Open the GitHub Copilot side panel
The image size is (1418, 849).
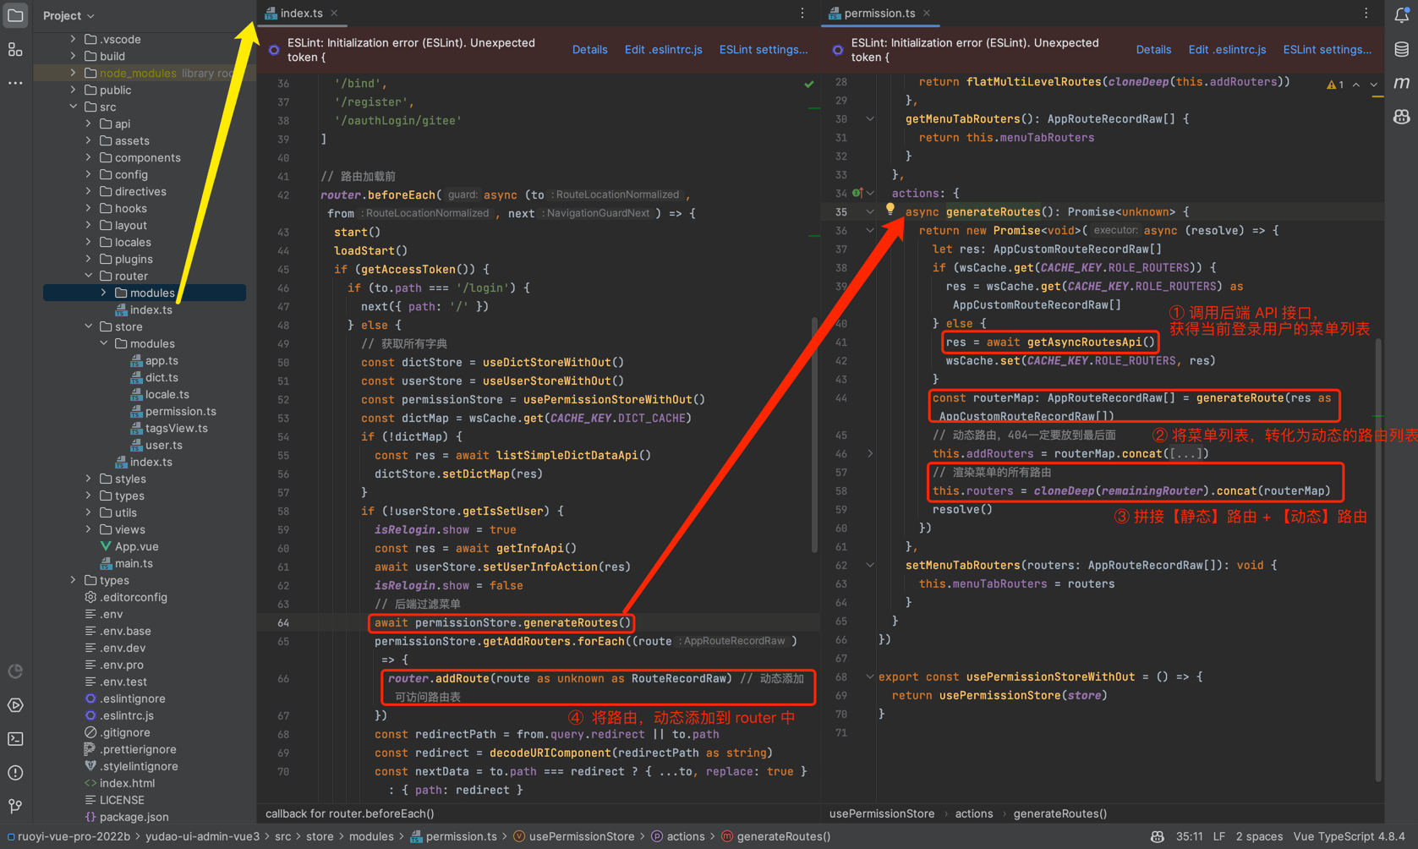pyautogui.click(x=1401, y=117)
